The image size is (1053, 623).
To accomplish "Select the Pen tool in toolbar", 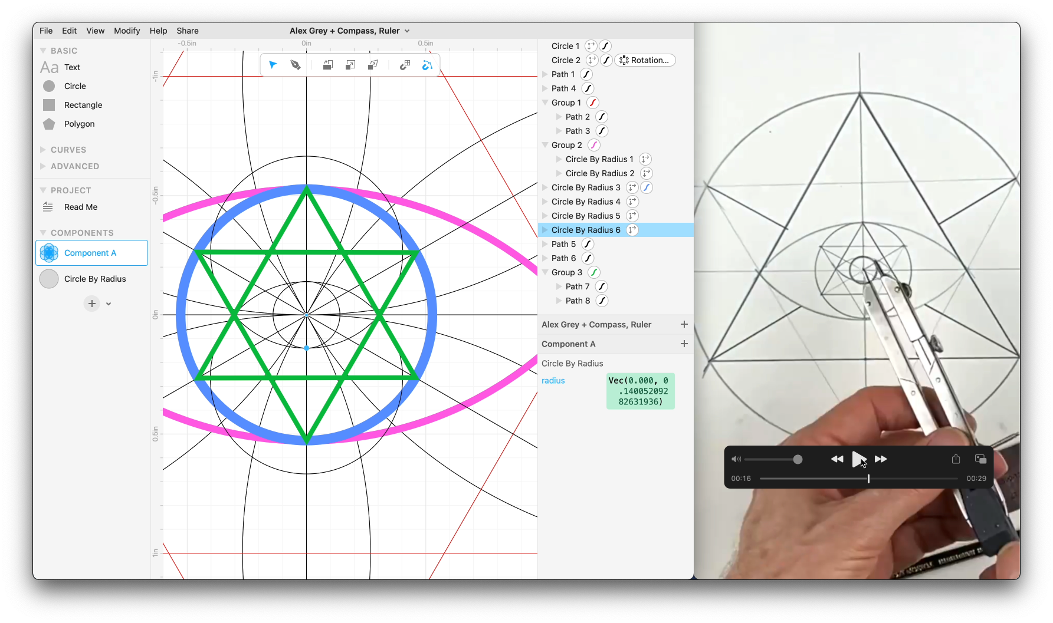I will coord(296,65).
